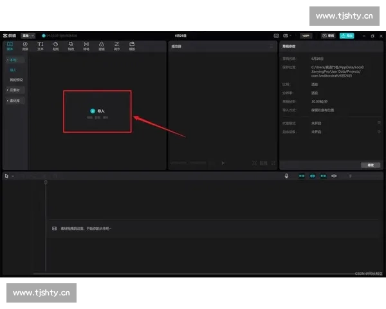Toggle main track magnet snapping

pyautogui.click(x=302, y=176)
